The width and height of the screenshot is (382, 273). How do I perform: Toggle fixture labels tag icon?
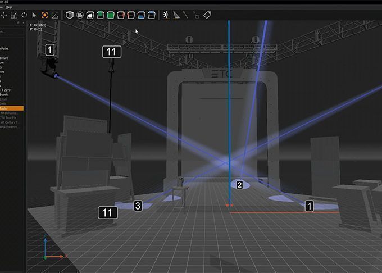[x=207, y=15]
